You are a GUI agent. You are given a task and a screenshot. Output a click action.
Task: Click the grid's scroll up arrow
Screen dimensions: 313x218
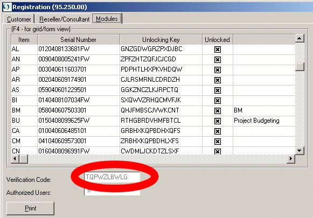tap(300, 38)
